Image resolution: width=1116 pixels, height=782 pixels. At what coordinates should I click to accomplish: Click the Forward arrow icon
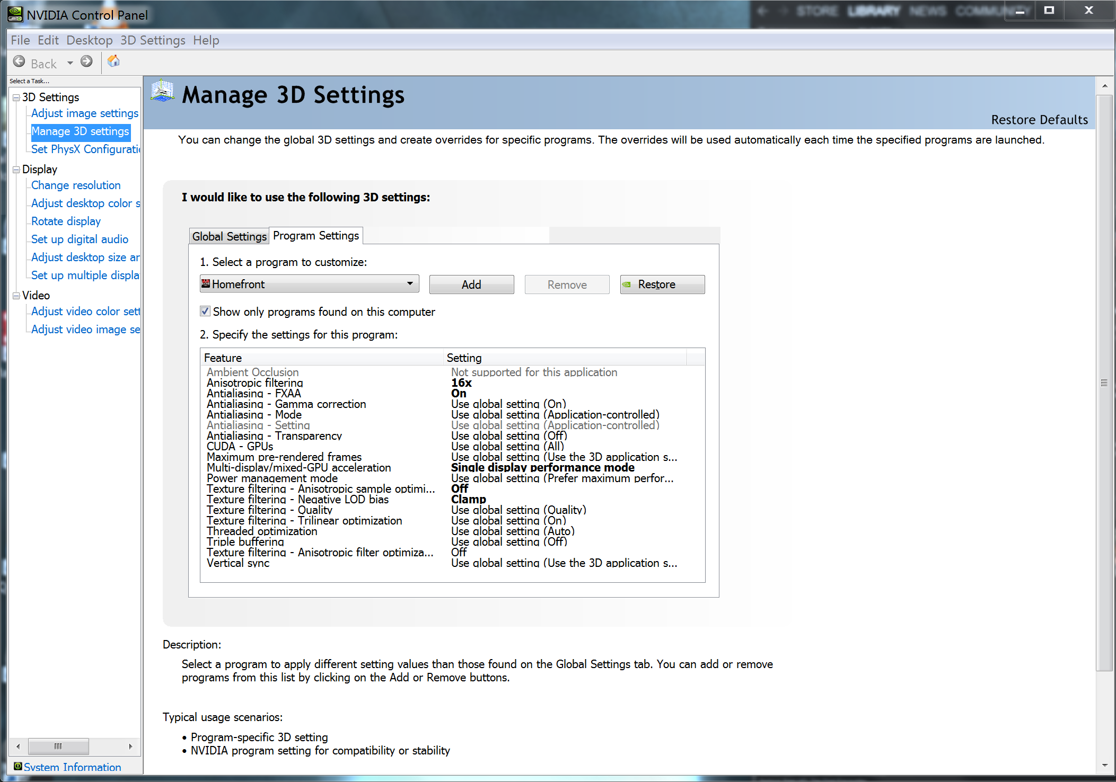[x=86, y=61]
